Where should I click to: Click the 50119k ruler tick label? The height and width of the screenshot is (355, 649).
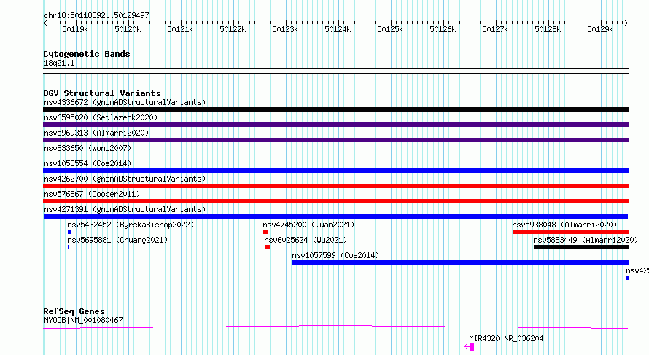pos(75,29)
